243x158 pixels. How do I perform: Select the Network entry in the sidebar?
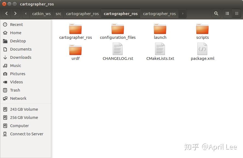click(18, 98)
